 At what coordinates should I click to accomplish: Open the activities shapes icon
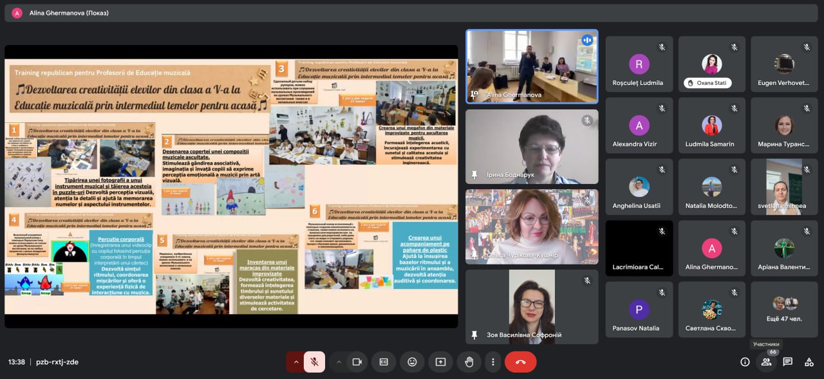[x=809, y=362]
